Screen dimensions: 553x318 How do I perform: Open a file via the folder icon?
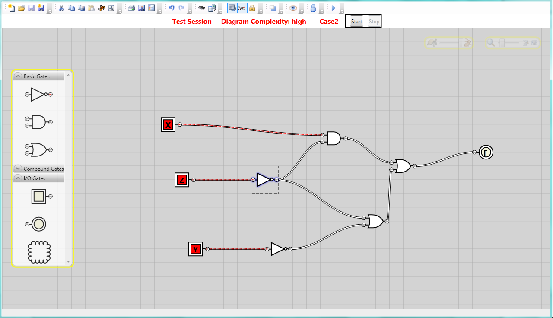click(21, 8)
